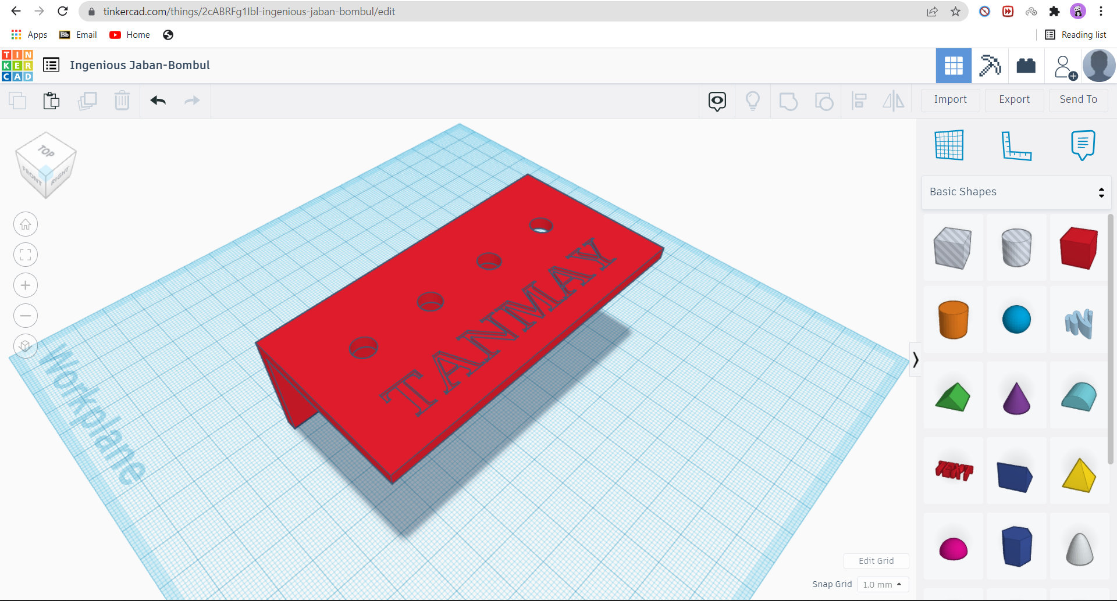The height and width of the screenshot is (601, 1117).
Task: Zoom in with the plus button
Action: click(26, 285)
